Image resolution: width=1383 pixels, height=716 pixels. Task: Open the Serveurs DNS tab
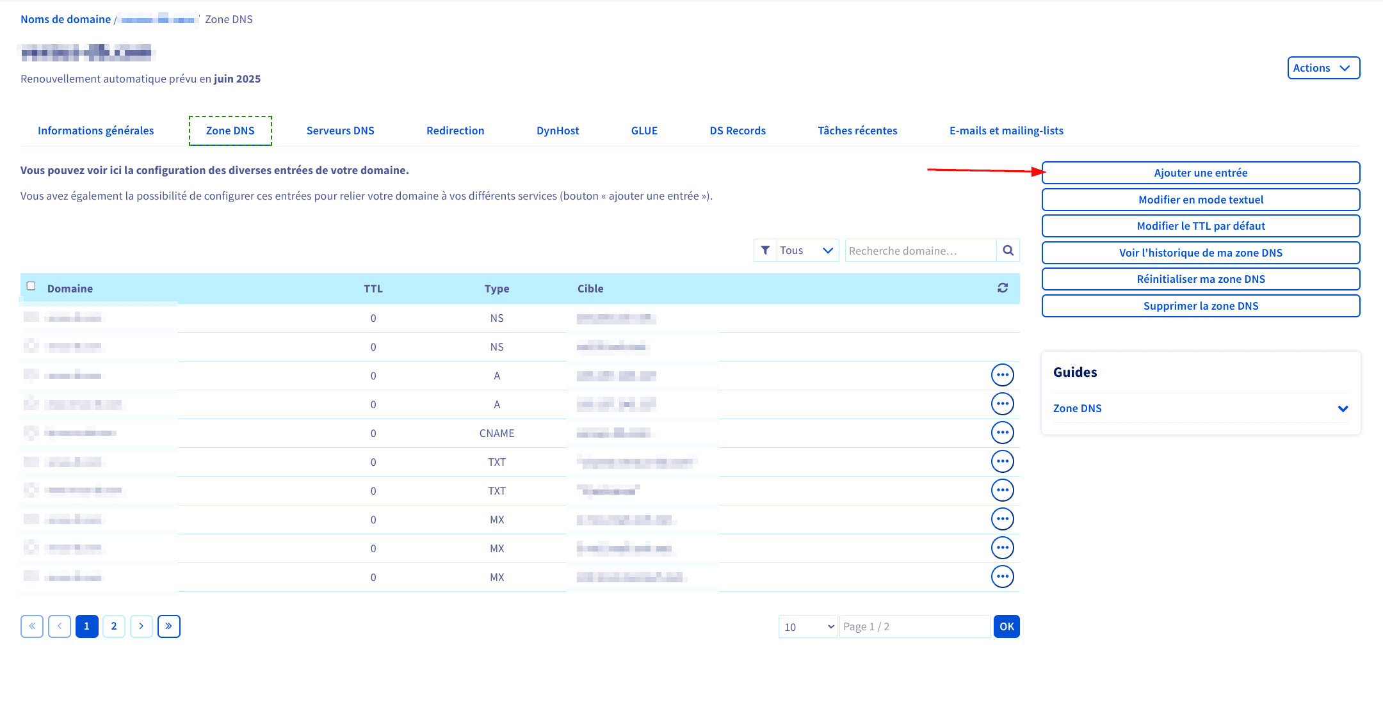tap(341, 131)
